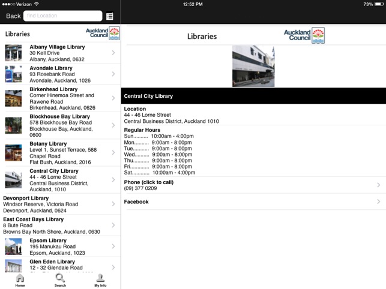Call the number (09) 377 0209
The height and width of the screenshot is (289, 386).
tap(140, 188)
